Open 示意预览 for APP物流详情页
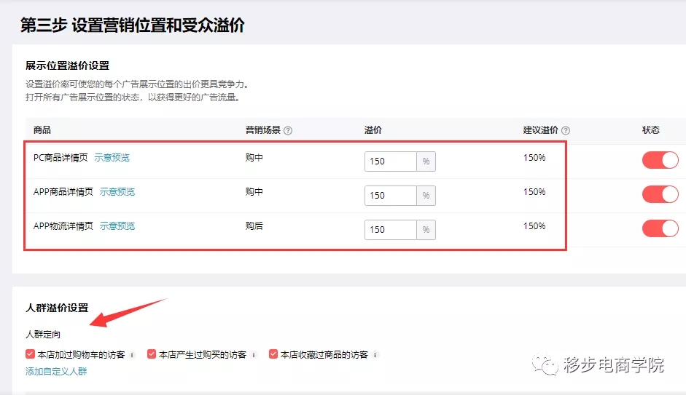 tap(117, 226)
